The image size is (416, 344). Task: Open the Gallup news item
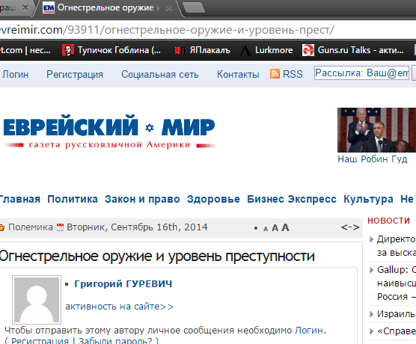tap(397, 283)
